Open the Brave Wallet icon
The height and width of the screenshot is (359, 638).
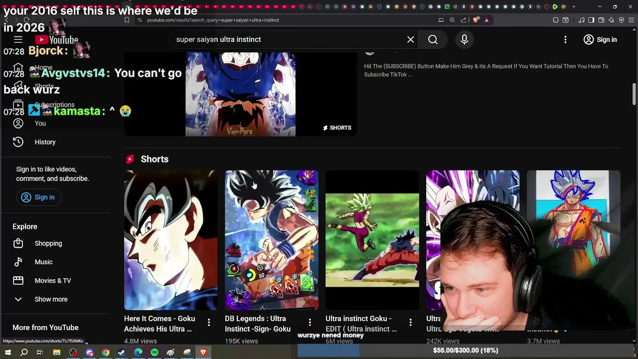point(602,20)
